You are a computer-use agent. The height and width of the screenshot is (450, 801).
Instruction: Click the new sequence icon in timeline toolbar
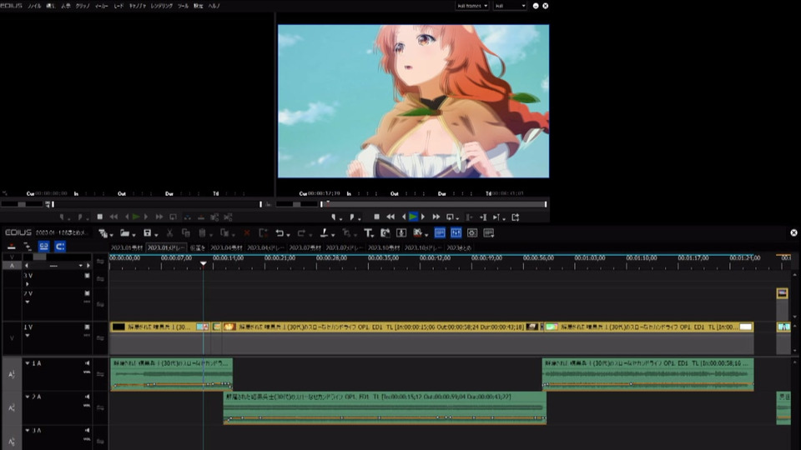tap(103, 233)
